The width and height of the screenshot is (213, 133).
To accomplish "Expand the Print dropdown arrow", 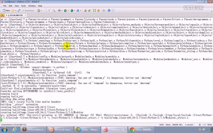I will pyautogui.click(x=62, y=11).
